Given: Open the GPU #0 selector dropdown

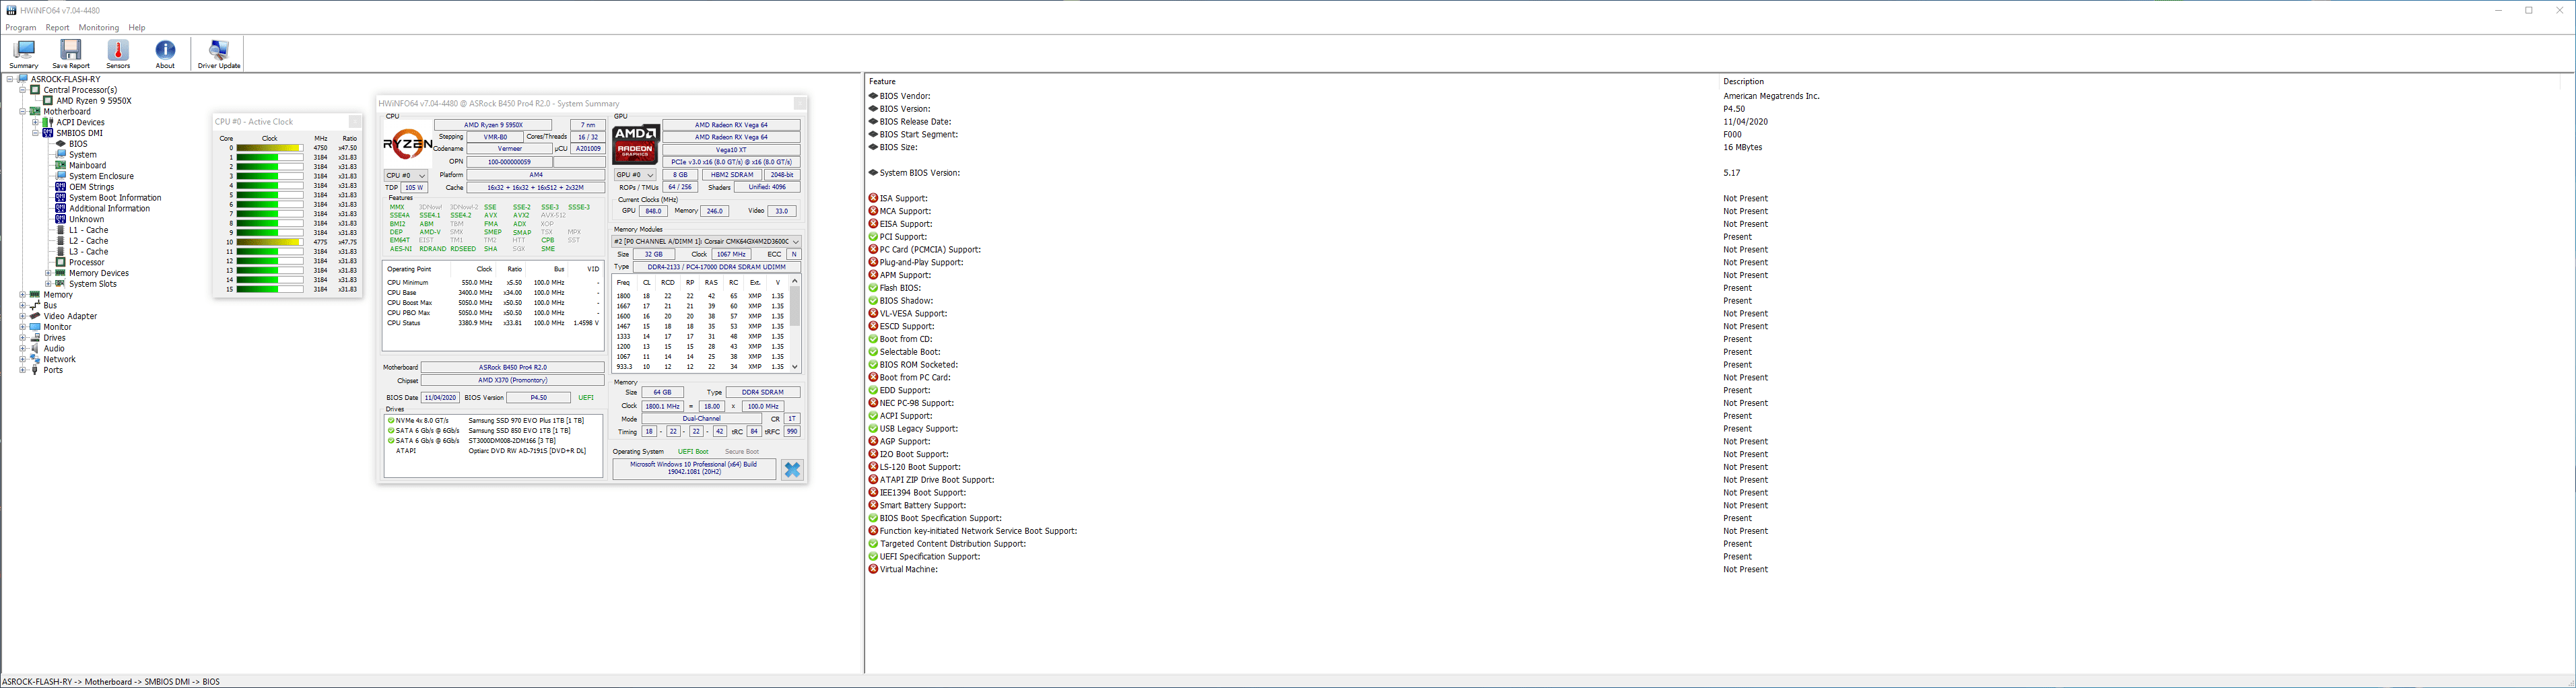Looking at the screenshot, I should [x=635, y=175].
